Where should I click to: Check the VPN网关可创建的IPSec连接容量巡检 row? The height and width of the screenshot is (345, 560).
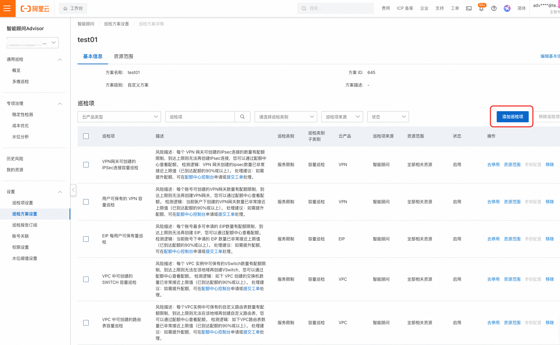(x=86, y=165)
